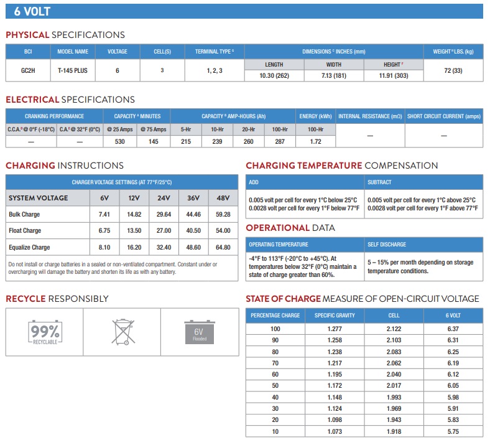Click the Charging Temperature Compensation heading

(x=341, y=166)
